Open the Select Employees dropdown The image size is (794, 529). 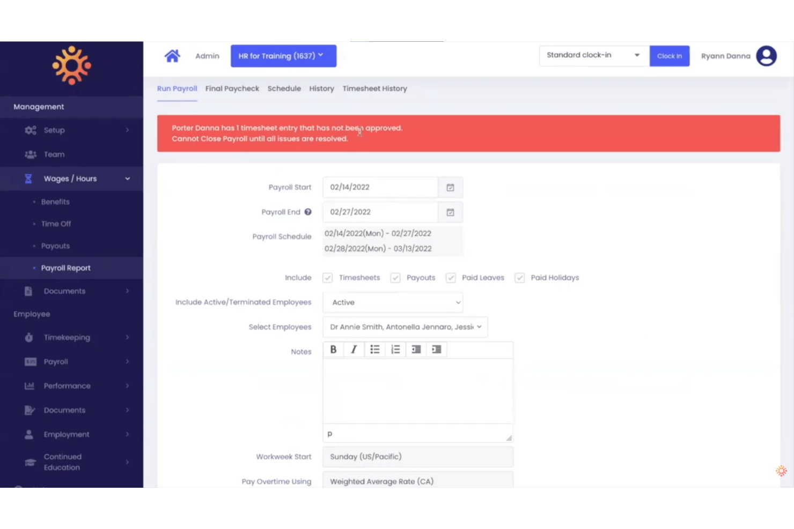tap(405, 327)
